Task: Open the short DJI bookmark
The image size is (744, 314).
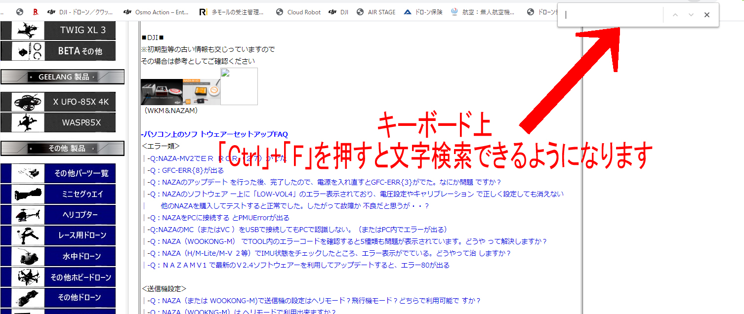Action: (x=339, y=12)
